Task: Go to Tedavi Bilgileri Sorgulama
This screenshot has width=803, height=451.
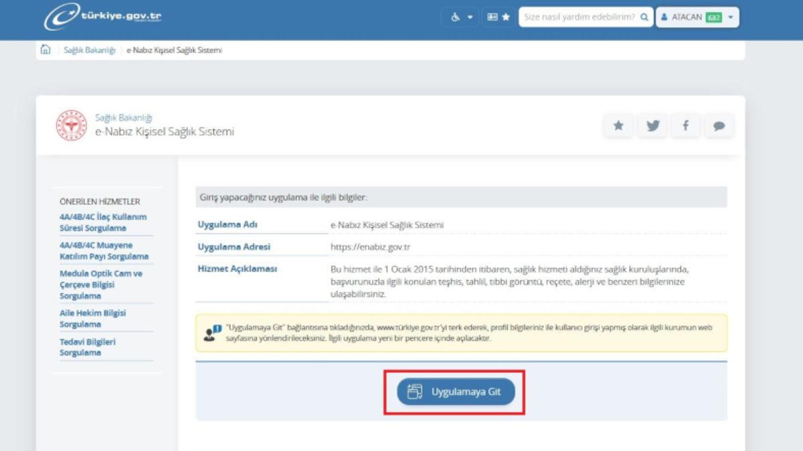Action: tap(88, 347)
